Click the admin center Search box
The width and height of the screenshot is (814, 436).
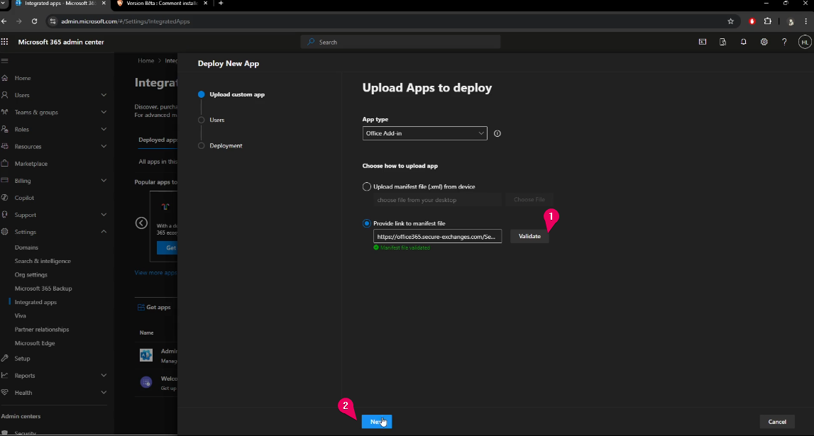click(x=400, y=42)
